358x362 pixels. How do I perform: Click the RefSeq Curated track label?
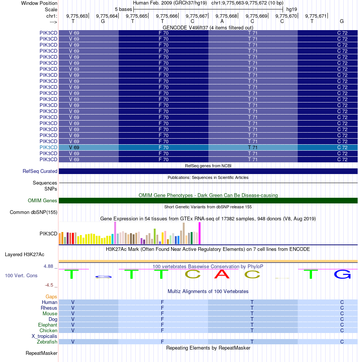(x=40, y=171)
